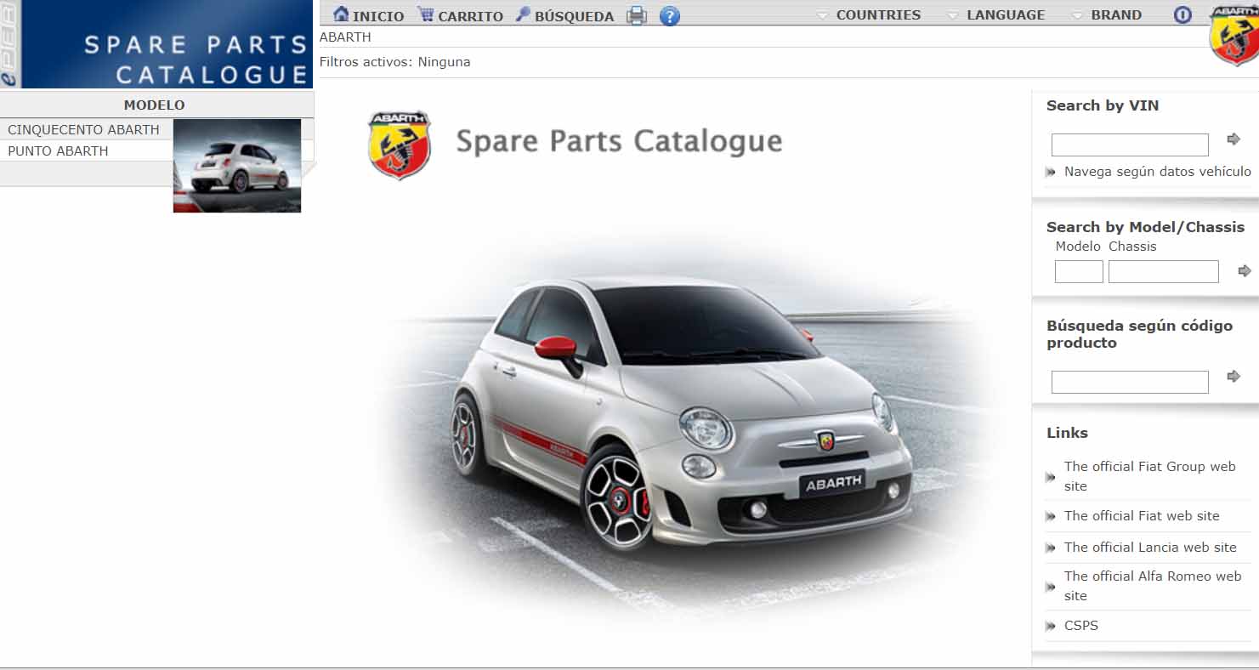Click Abarth badge in top right corner

[x=1233, y=35]
